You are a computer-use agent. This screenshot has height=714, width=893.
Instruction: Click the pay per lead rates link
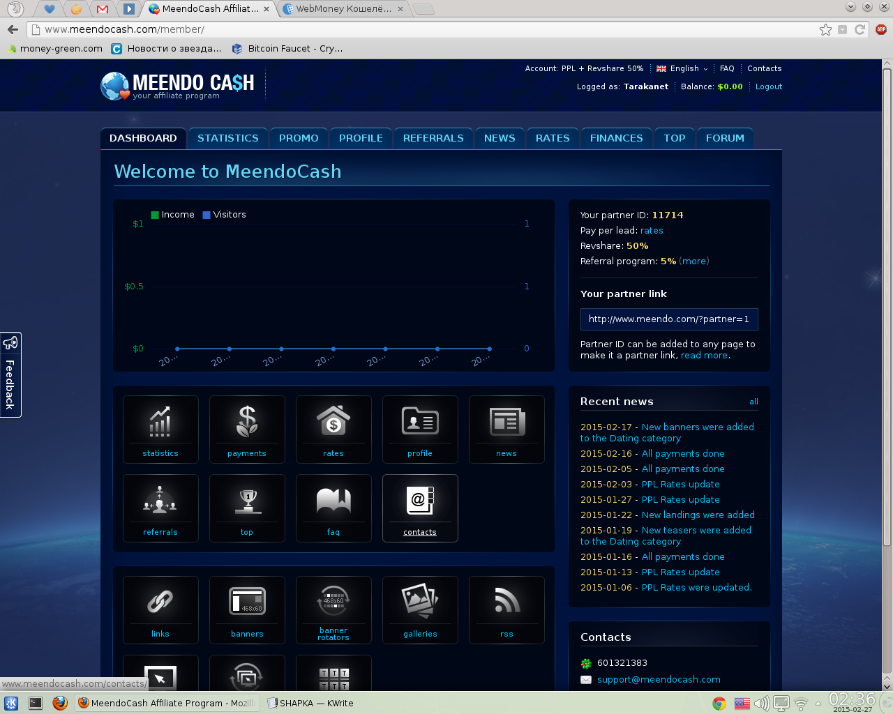(x=652, y=231)
